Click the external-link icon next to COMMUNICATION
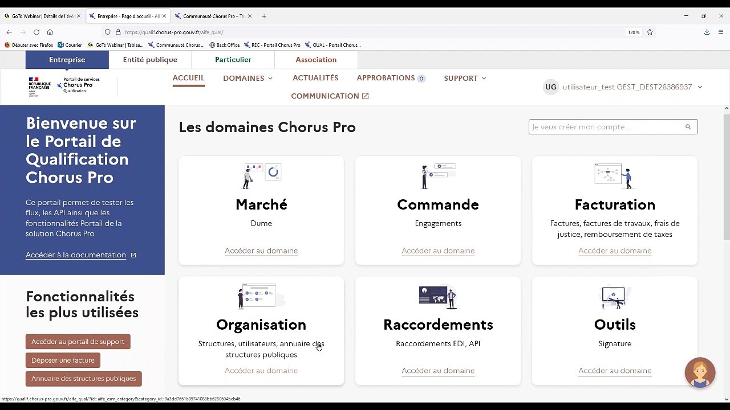The width and height of the screenshot is (730, 410). (366, 96)
